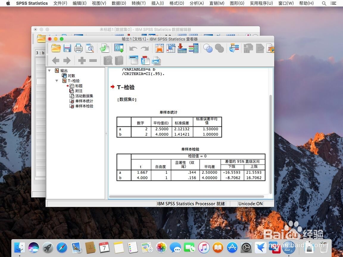Click the Unicode:ON status bar entry
Image resolution: width=343 pixels, height=257 pixels.
[x=250, y=204]
